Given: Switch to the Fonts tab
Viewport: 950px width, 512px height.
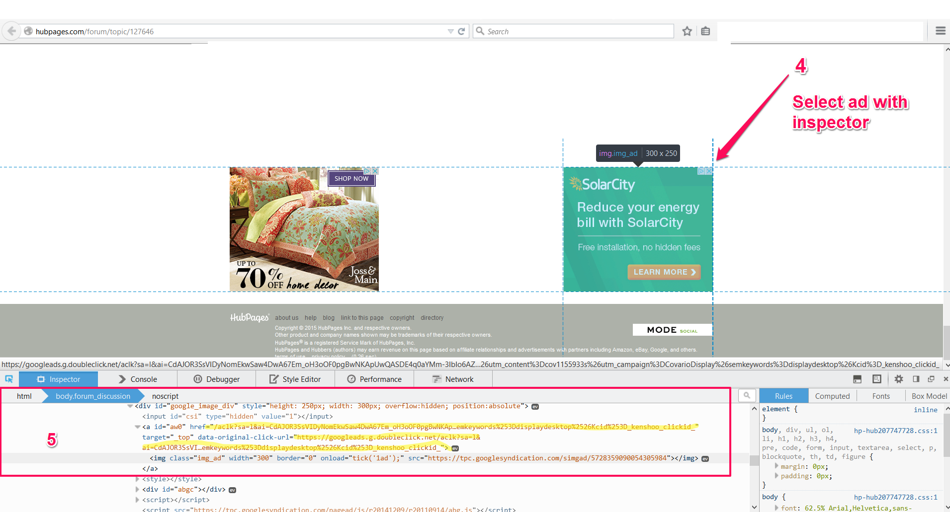Looking at the screenshot, I should pyautogui.click(x=881, y=396).
